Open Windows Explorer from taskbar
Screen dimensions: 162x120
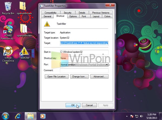(x=31, y=116)
